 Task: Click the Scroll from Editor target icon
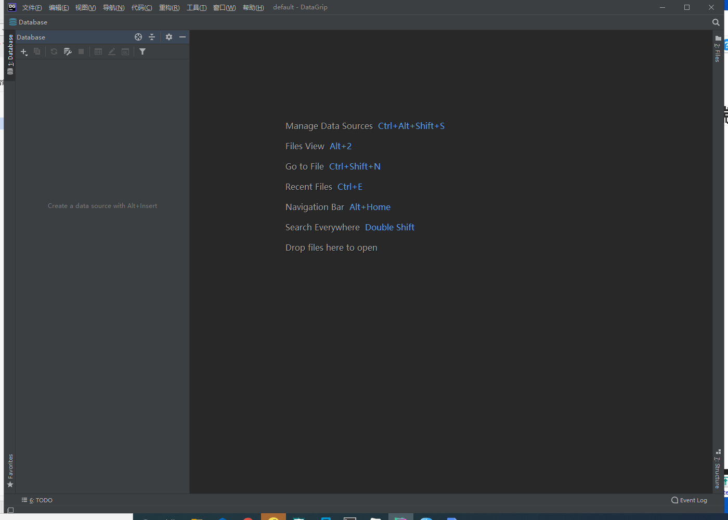(x=138, y=37)
